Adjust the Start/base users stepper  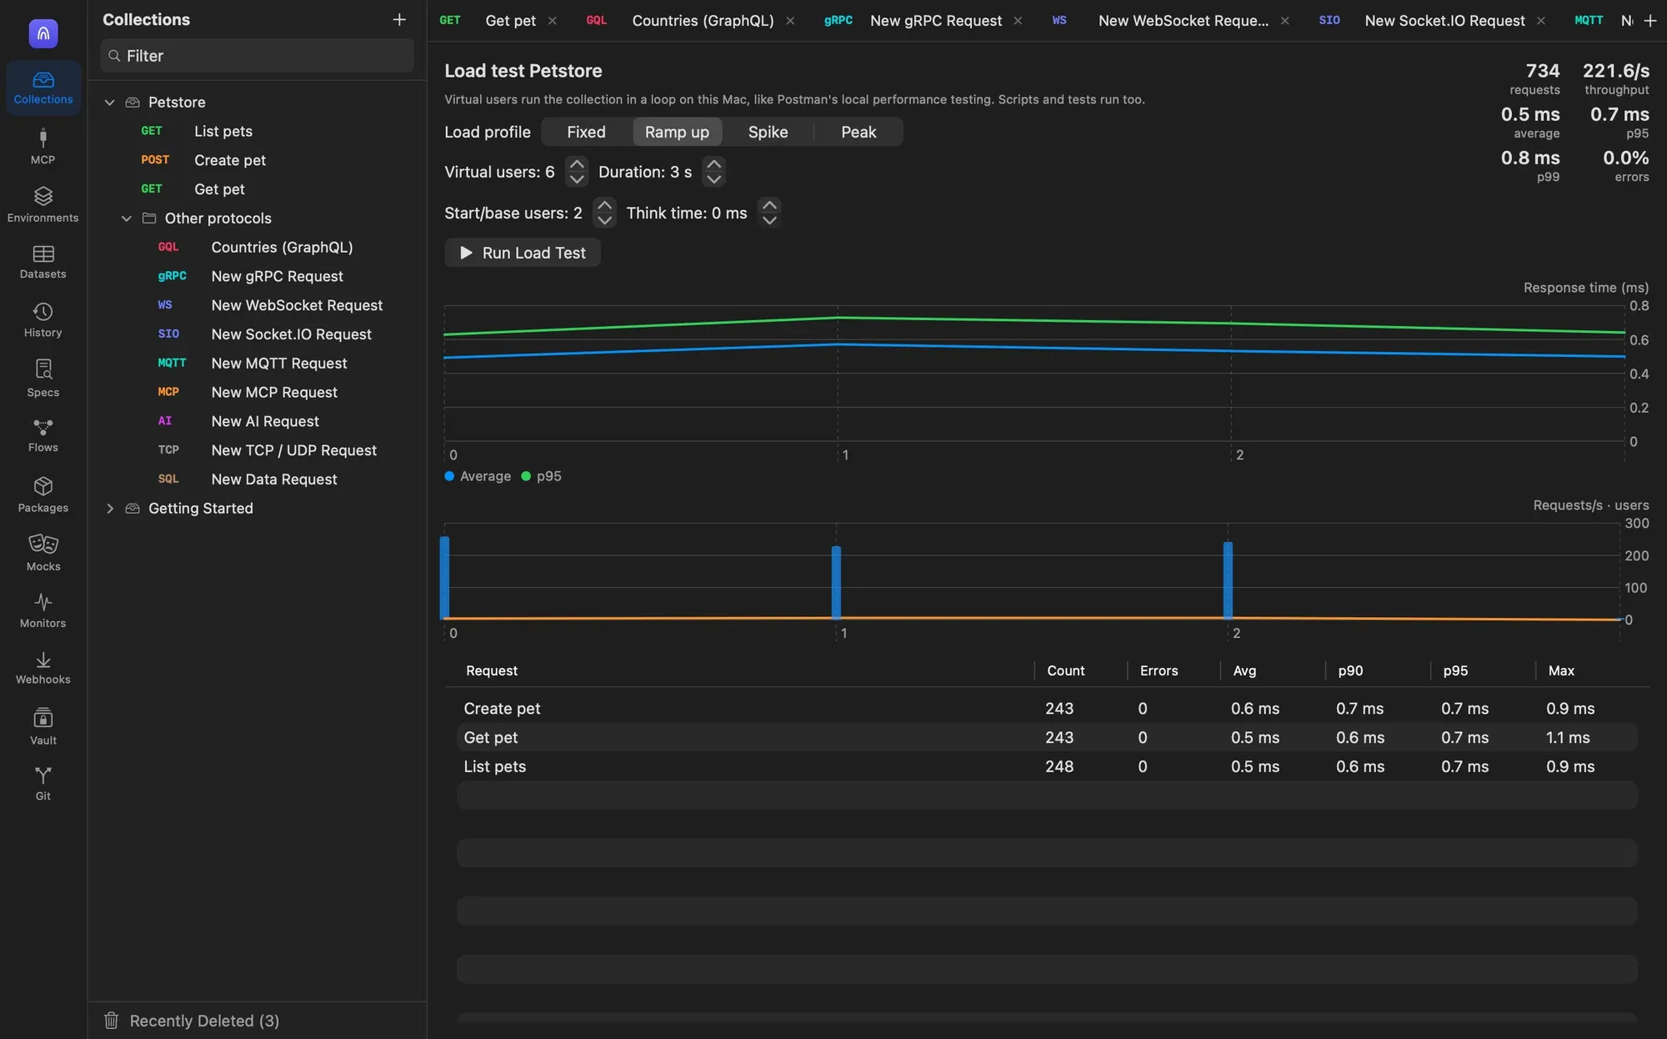(604, 213)
